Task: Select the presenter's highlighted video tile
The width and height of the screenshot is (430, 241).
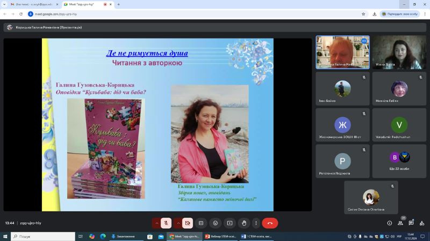Action: pos(342,52)
